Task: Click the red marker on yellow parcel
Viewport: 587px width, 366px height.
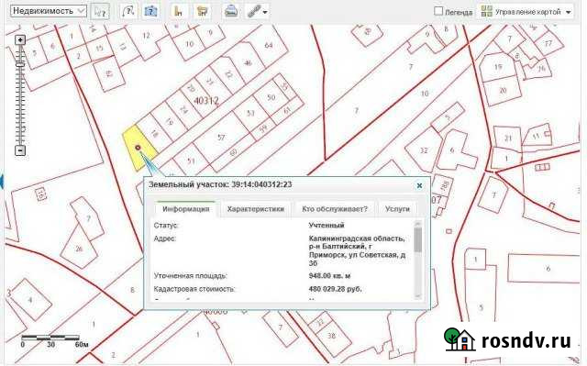Action: pos(138,148)
